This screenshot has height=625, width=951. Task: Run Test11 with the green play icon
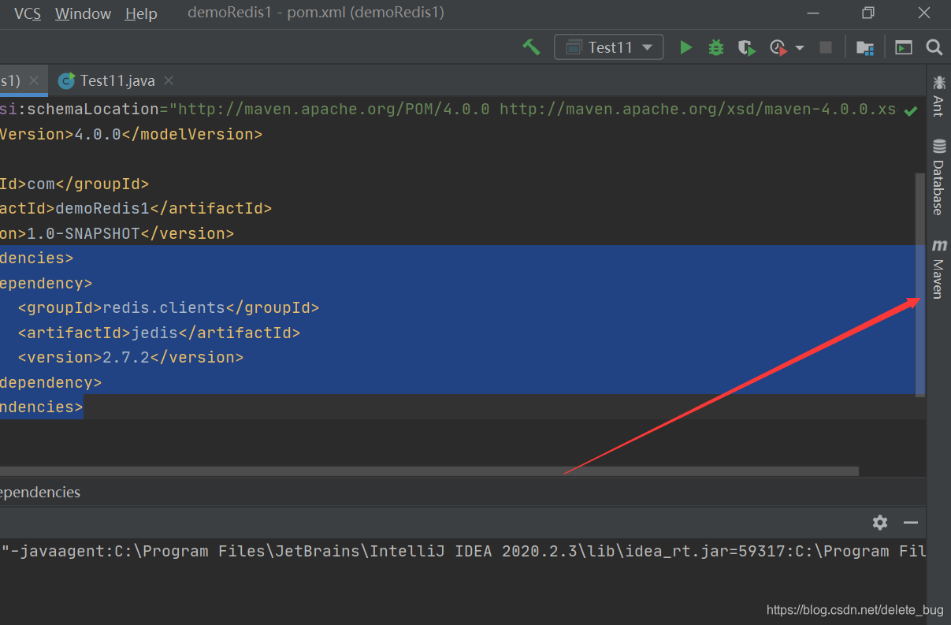click(685, 47)
